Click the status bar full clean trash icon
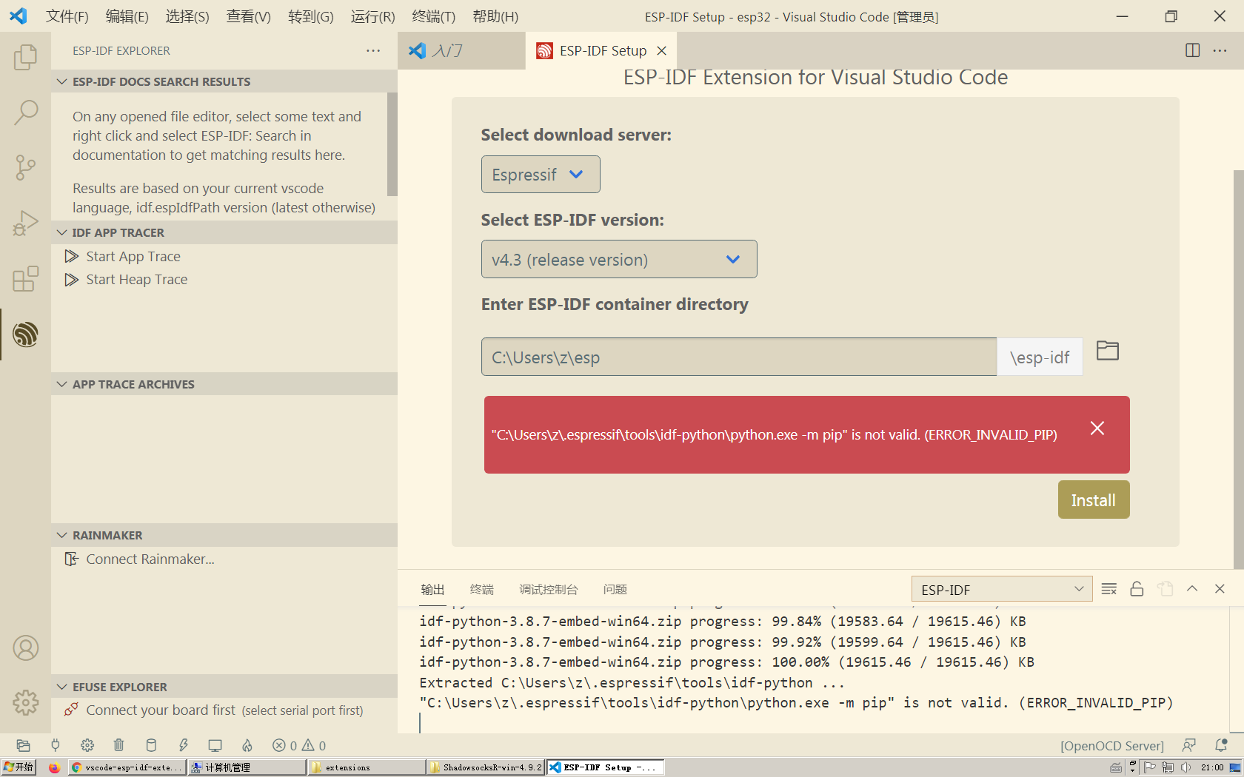Screen dimensions: 1244x777 [118, 745]
